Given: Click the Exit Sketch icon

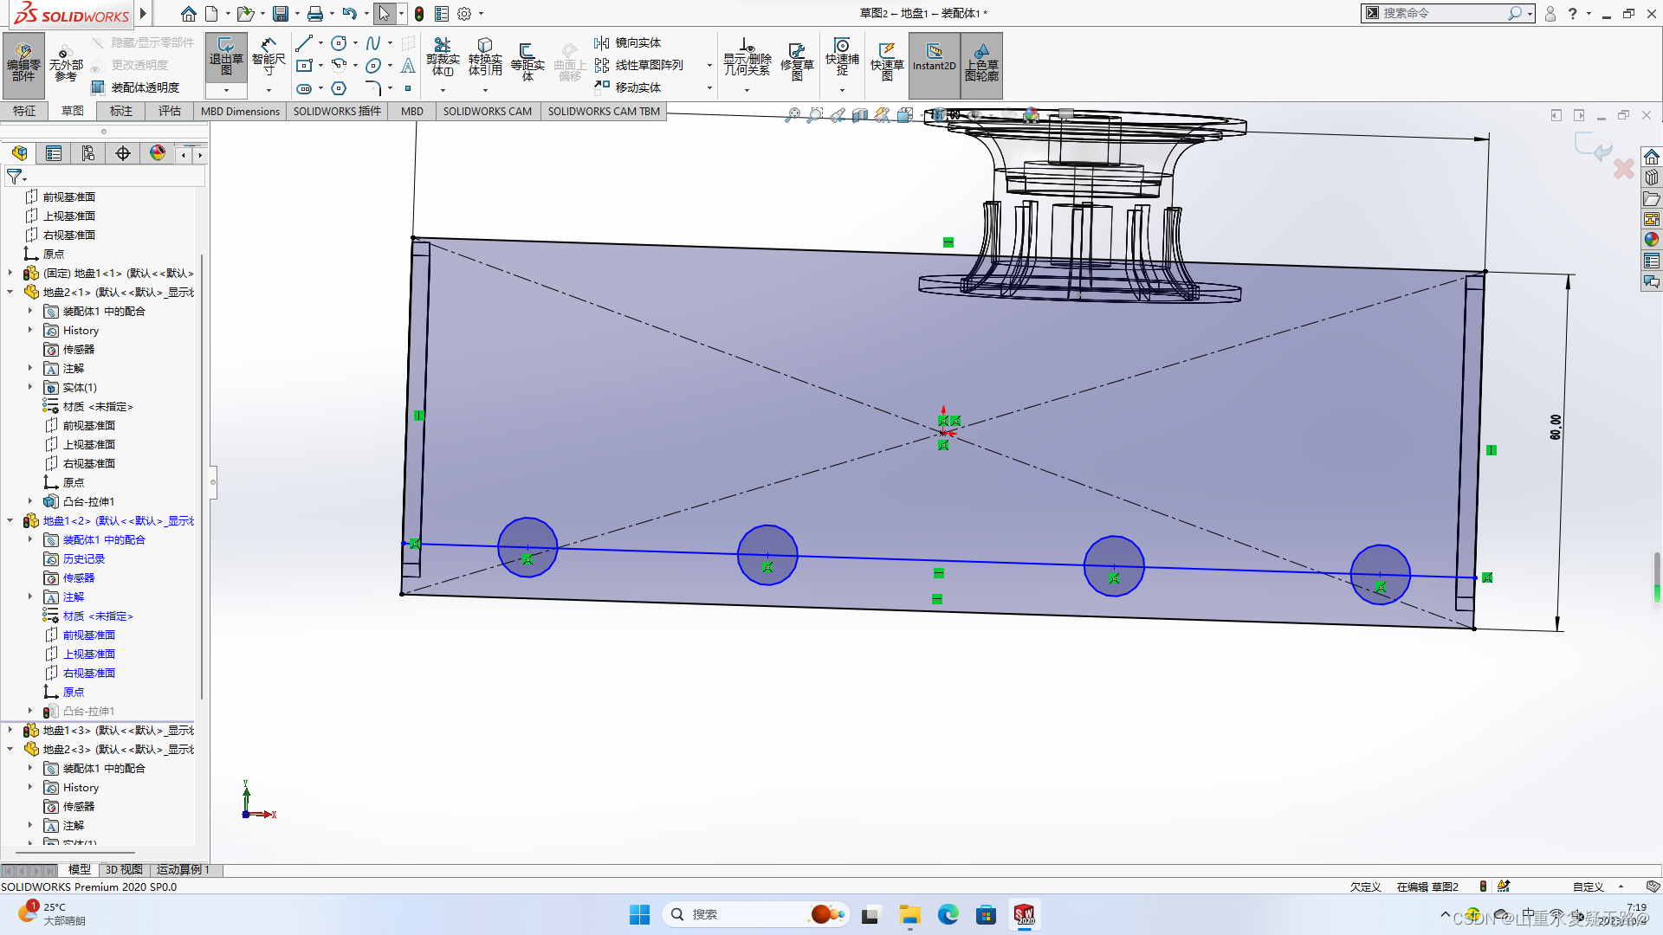Looking at the screenshot, I should 225,59.
